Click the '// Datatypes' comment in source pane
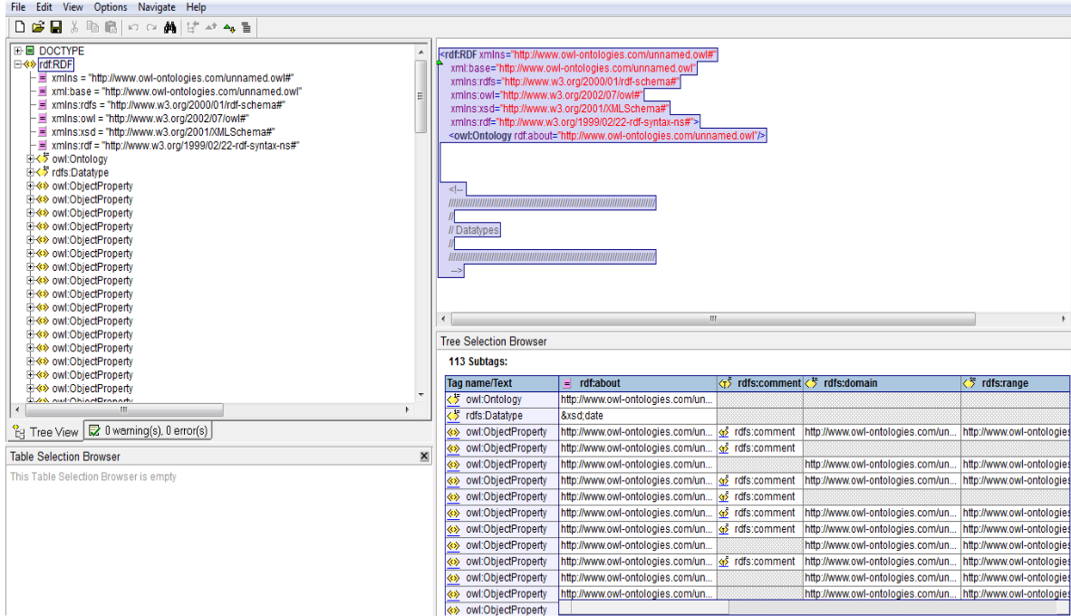The height and width of the screenshot is (616, 1071). [x=474, y=230]
